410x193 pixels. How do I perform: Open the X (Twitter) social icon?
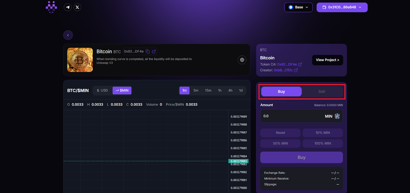[77, 7]
